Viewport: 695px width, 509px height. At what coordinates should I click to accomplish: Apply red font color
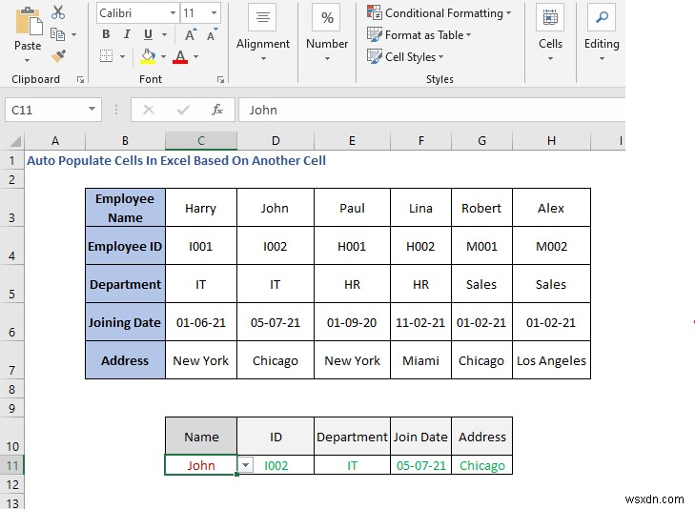pos(180,56)
